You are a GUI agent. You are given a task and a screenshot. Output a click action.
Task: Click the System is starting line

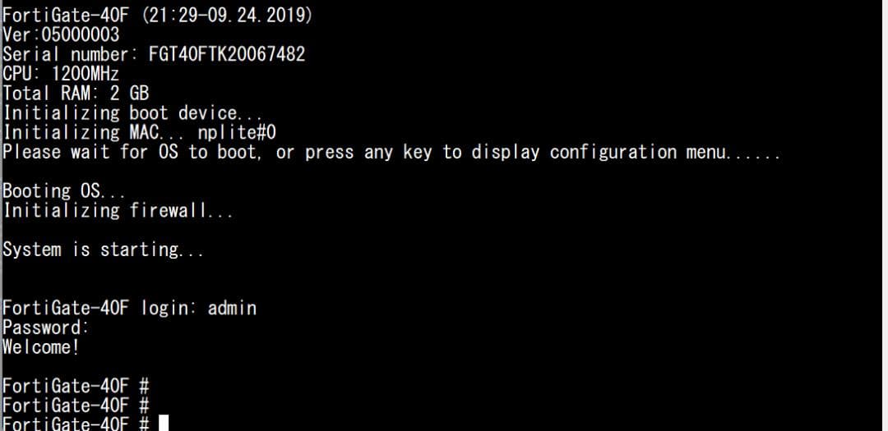103,249
